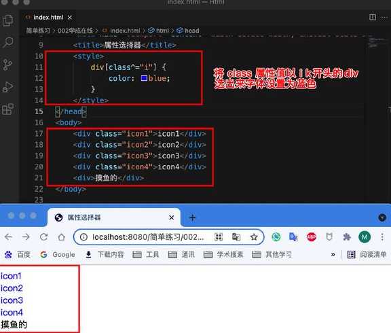This screenshot has width=391, height=333.
Task: Click the html breadcrumb symbol
Action: click(159, 31)
